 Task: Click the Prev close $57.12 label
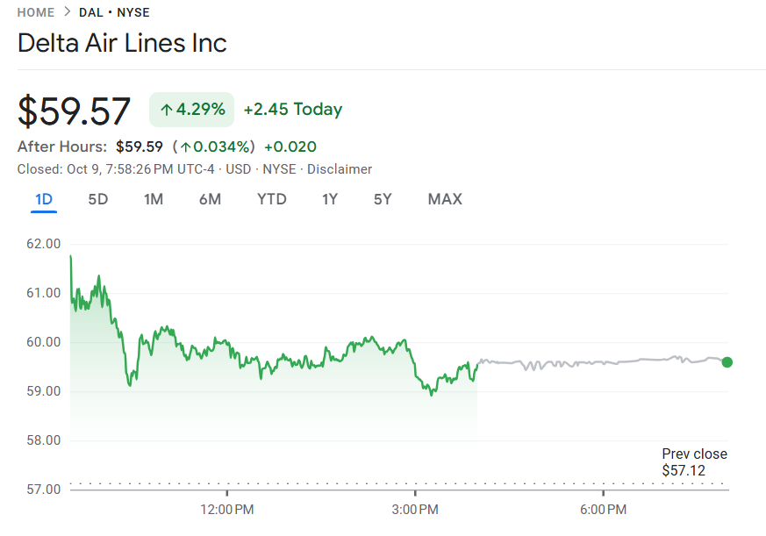[694, 462]
